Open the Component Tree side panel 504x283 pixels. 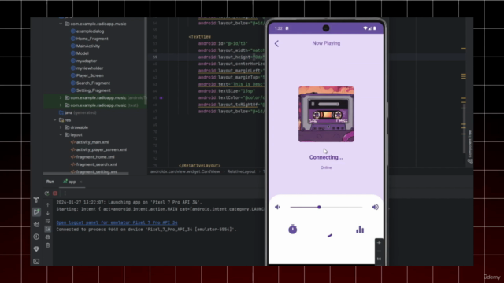pyautogui.click(x=470, y=147)
